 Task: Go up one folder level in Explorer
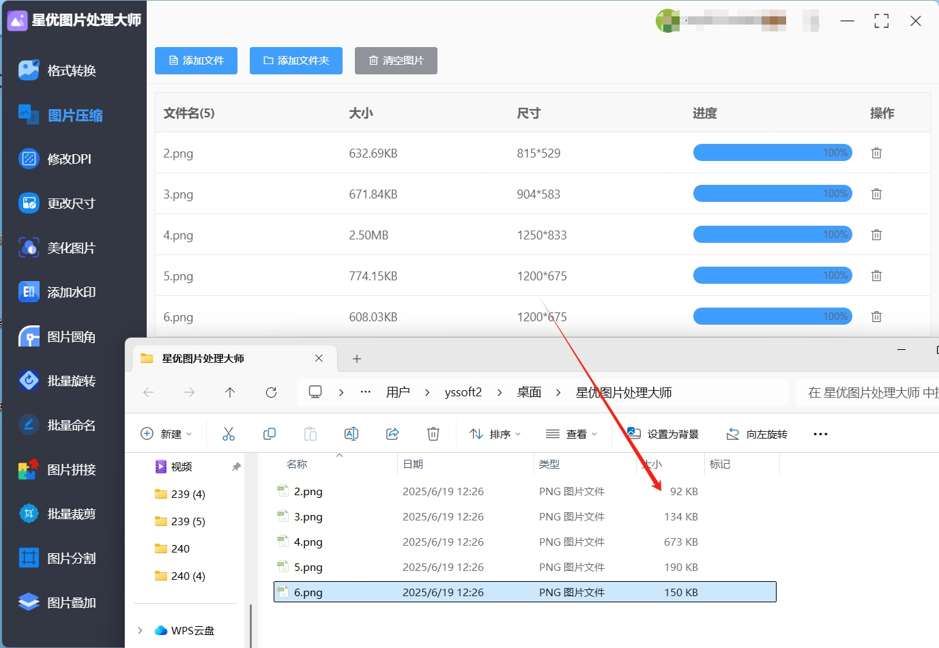tap(230, 392)
